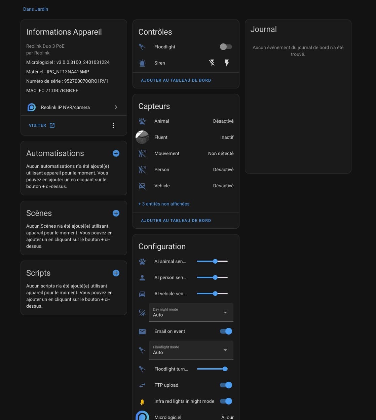
Task: Open the Reolink IP NVR/camera integration entry
Action: [x=74, y=107]
